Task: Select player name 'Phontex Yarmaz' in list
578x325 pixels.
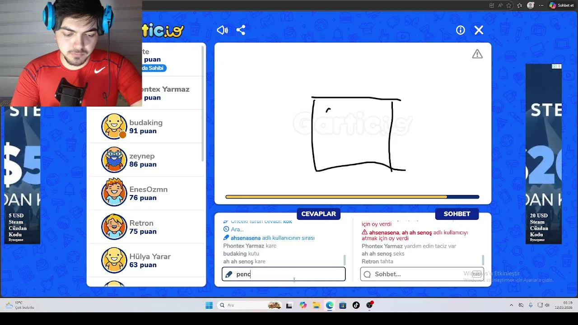Action: [166, 89]
